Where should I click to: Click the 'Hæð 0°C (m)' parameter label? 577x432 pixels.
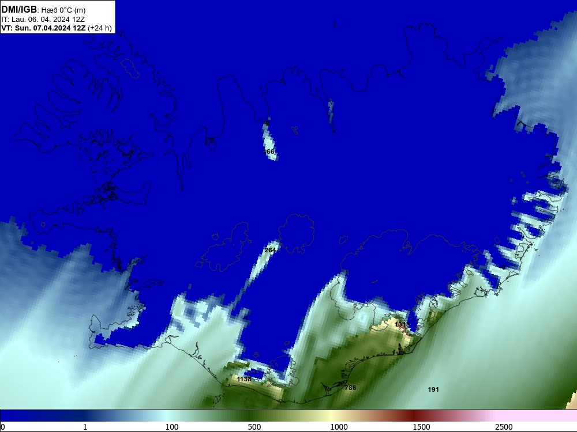(63, 10)
